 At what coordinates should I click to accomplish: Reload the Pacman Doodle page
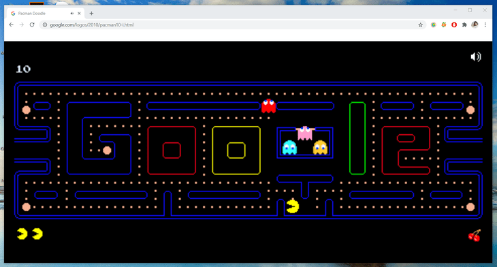[x=32, y=25]
